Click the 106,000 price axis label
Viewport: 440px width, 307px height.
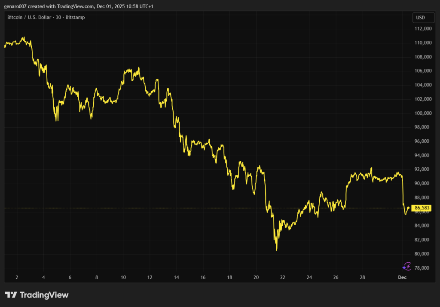423,71
